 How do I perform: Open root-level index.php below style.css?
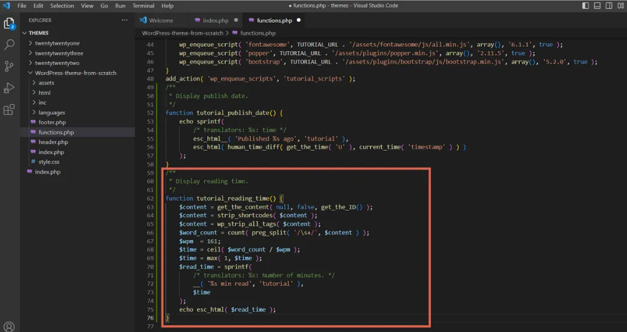[x=47, y=172]
